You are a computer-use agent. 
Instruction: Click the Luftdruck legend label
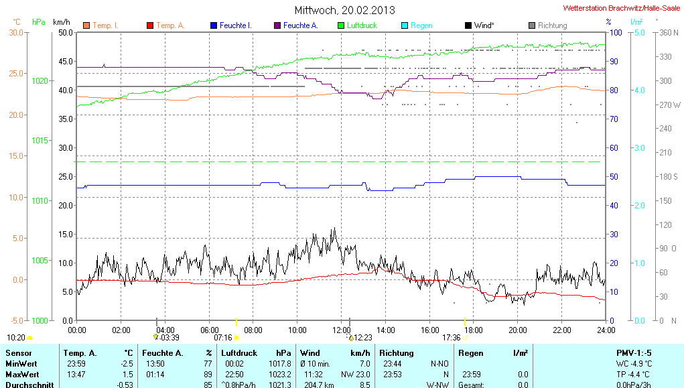[362, 25]
